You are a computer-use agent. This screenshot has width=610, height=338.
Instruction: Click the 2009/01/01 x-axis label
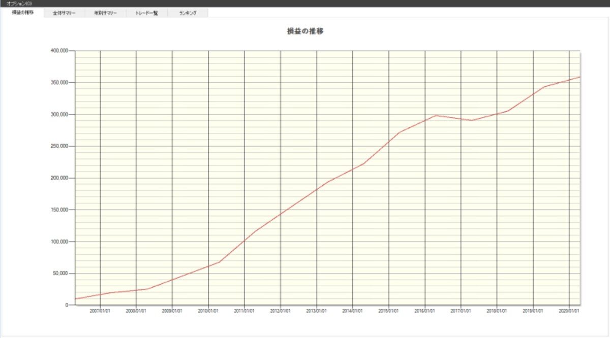(x=172, y=311)
